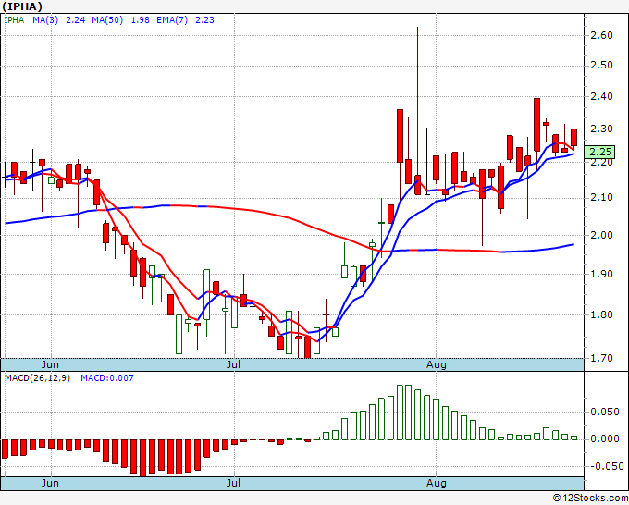Click the 1.70 price axis label
Viewport: 629px width, 505px height.
[x=602, y=358]
